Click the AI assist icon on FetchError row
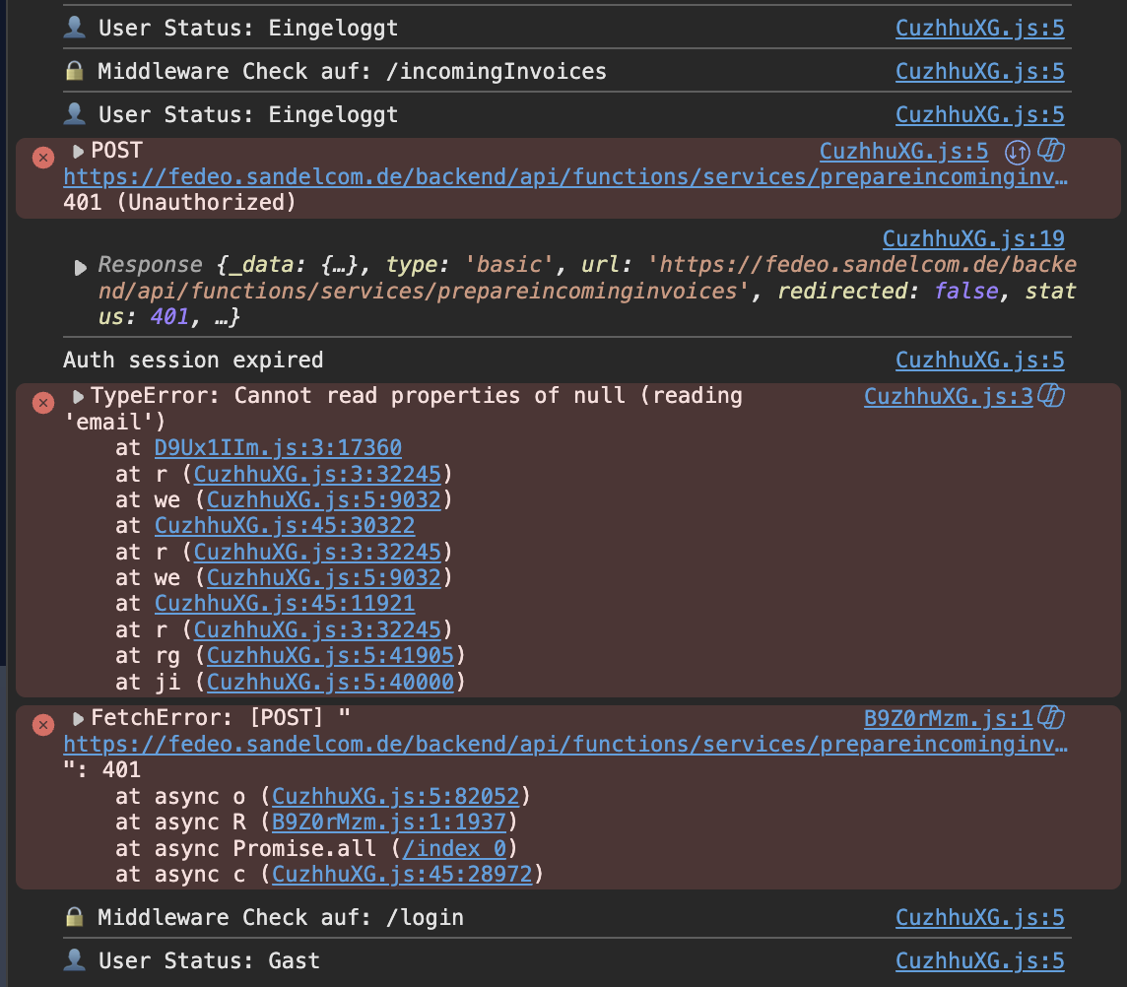 1051,717
